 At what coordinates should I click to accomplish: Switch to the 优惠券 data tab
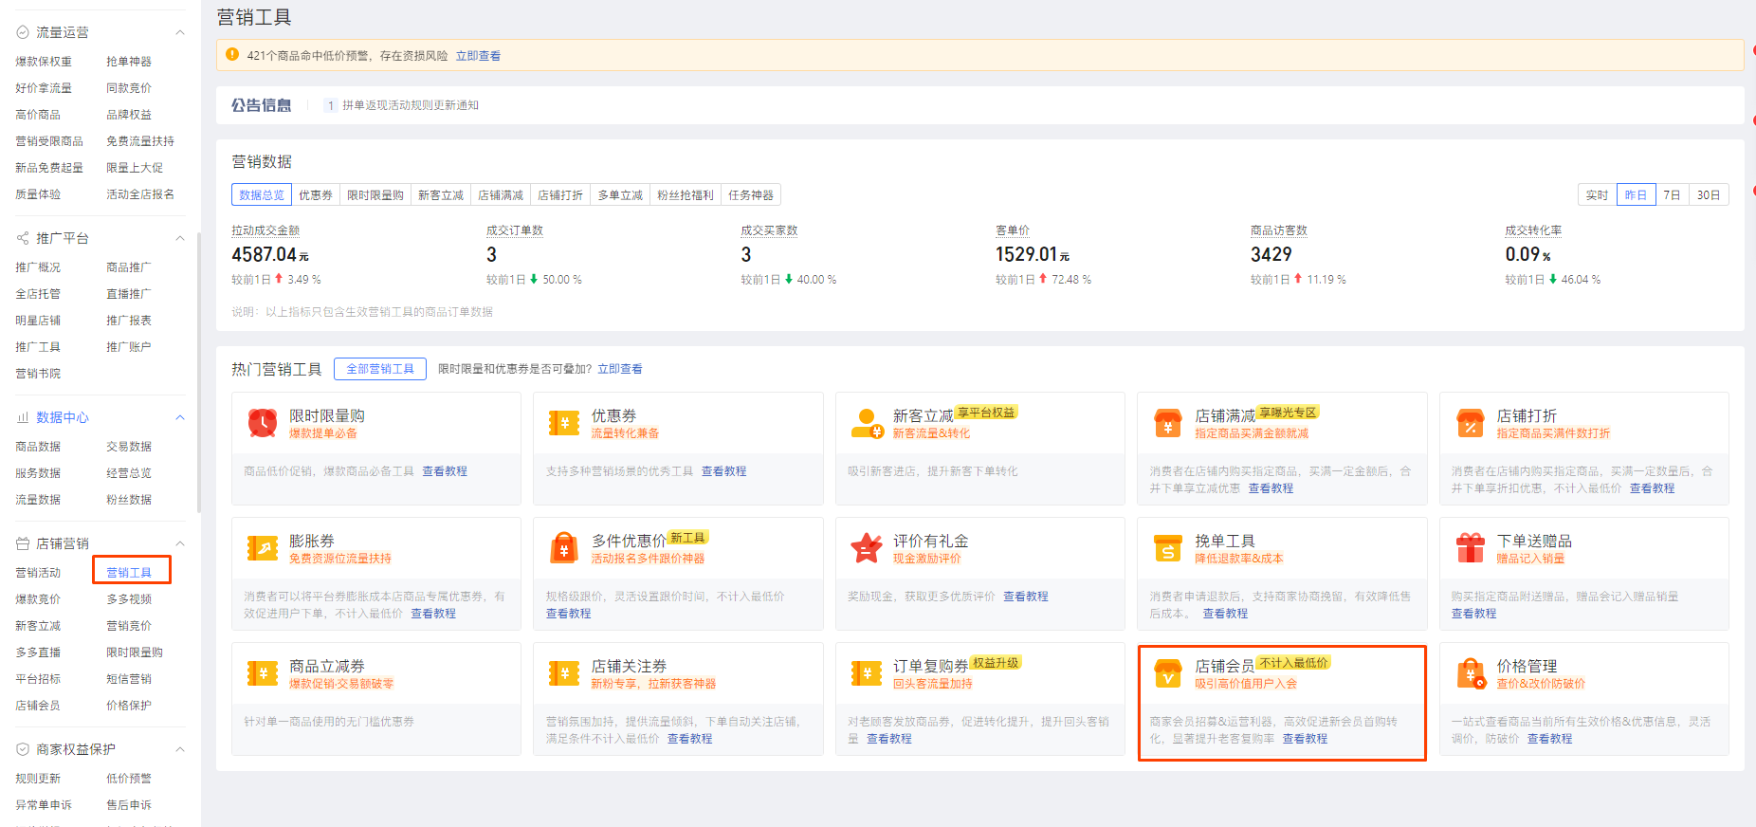(316, 195)
